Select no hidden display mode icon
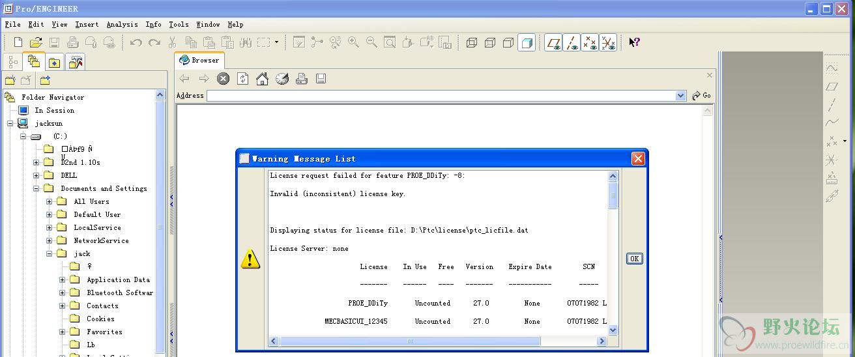Image resolution: width=855 pixels, height=357 pixels. point(508,43)
